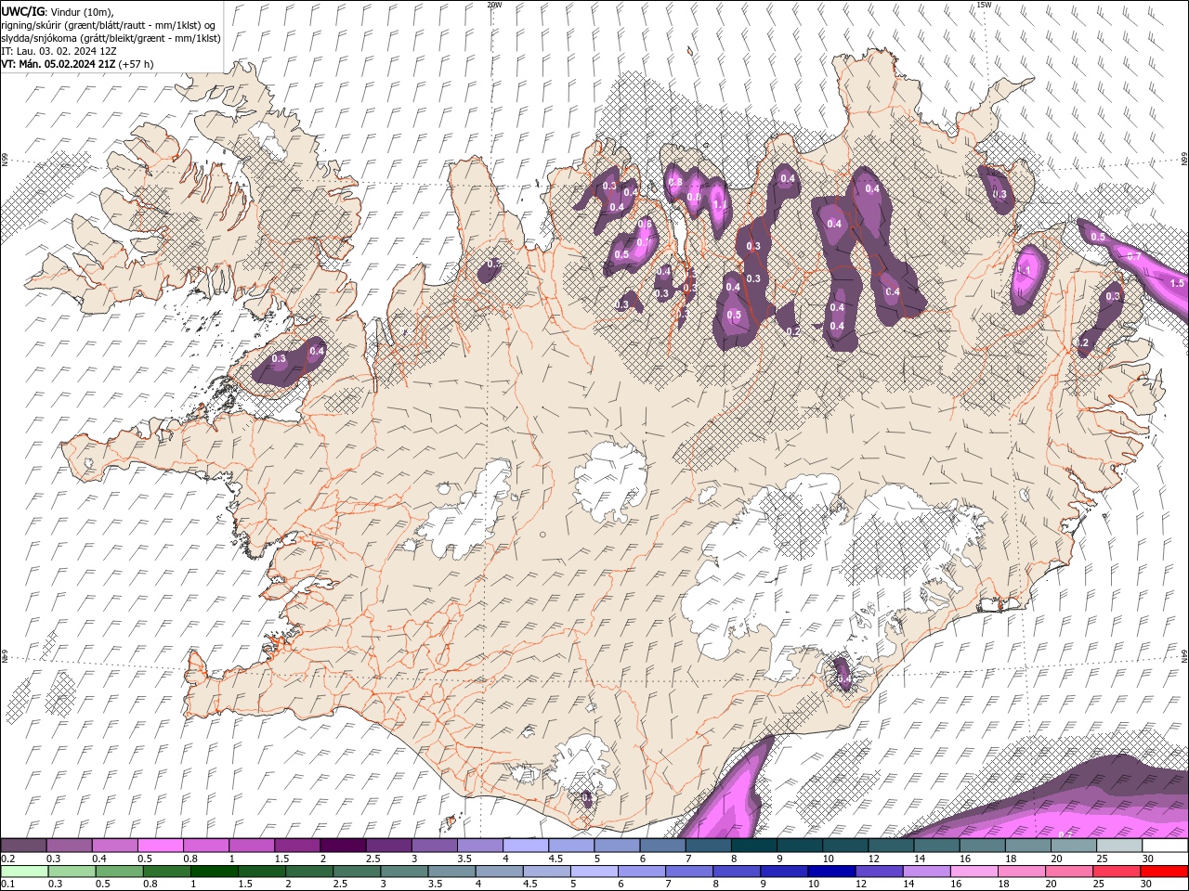Click the upper legend swatch labeled 0.8
Viewport: 1189px width, 891px height.
click(x=206, y=846)
